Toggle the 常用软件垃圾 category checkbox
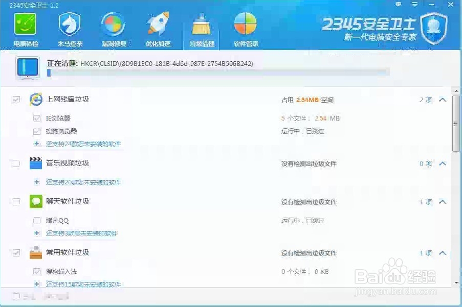The width and height of the screenshot is (462, 307). coord(16,253)
